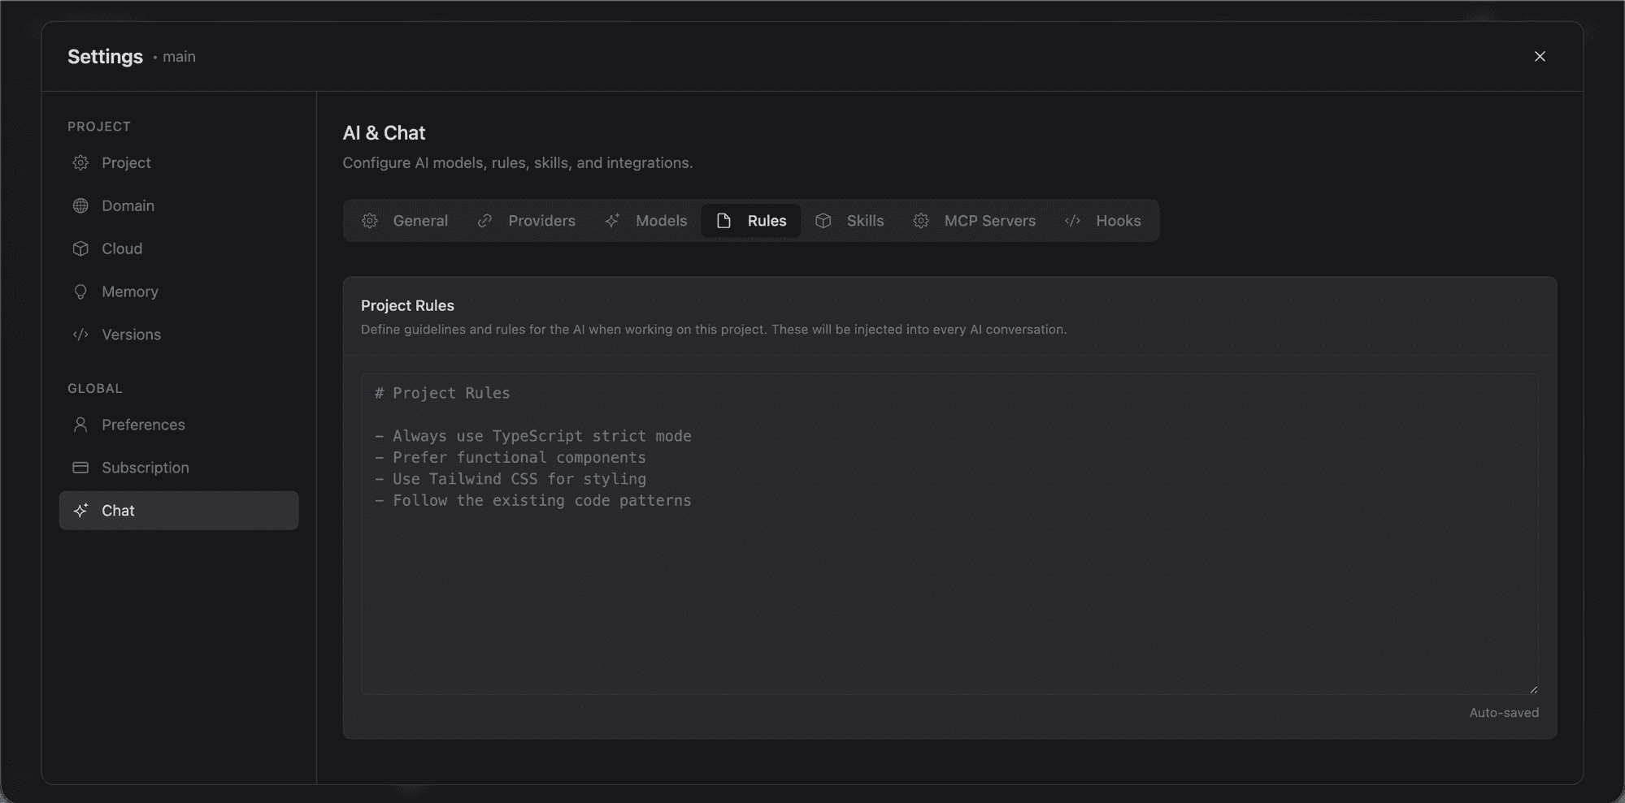
Task: Click the gear icon beside Project
Action: tap(80, 163)
